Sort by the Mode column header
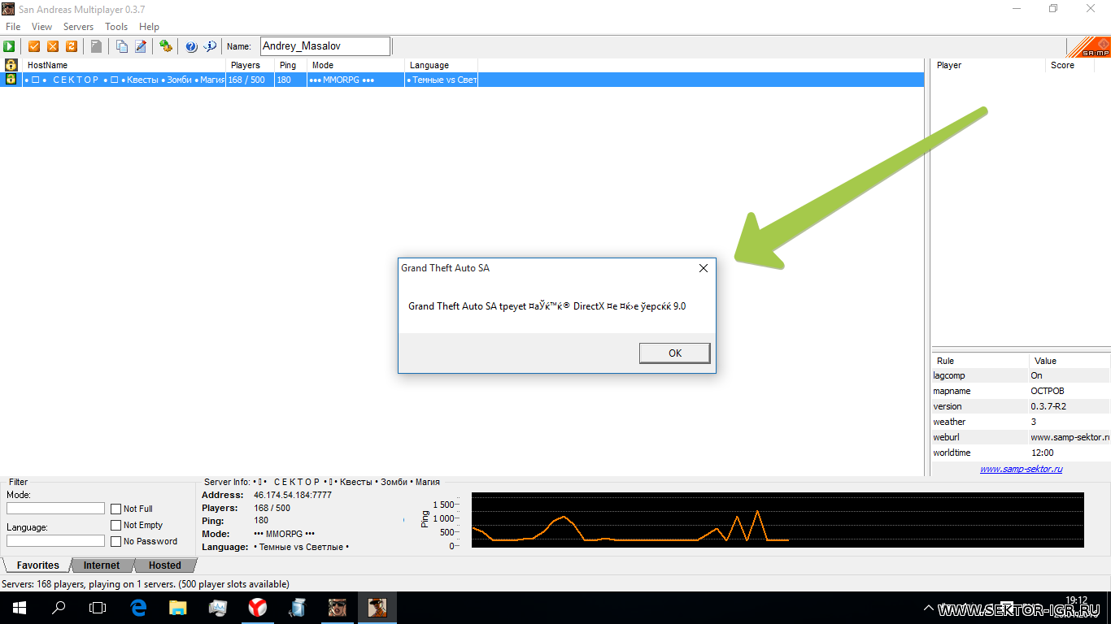 (x=356, y=65)
